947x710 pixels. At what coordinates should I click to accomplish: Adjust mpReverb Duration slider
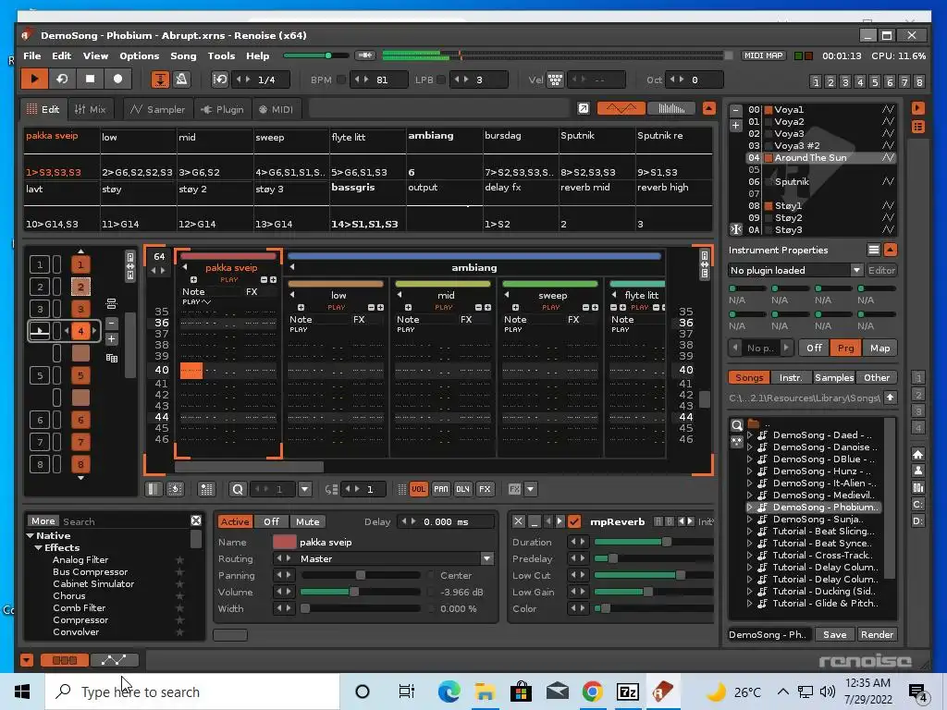pyautogui.click(x=654, y=542)
